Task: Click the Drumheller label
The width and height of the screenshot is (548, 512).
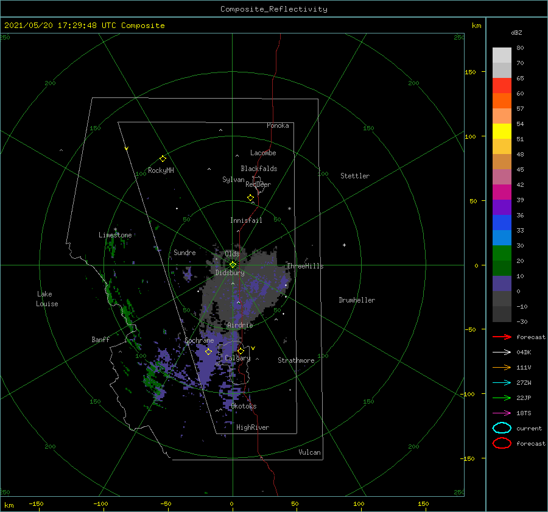Action: coord(357,300)
